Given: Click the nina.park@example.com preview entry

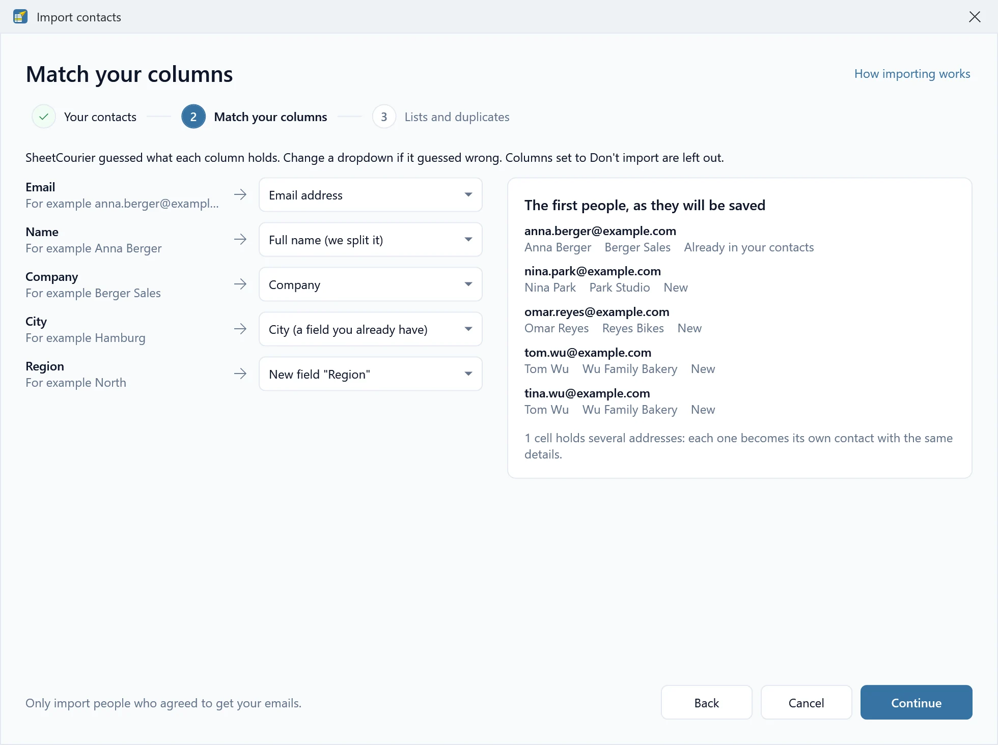Looking at the screenshot, I should click(x=593, y=271).
